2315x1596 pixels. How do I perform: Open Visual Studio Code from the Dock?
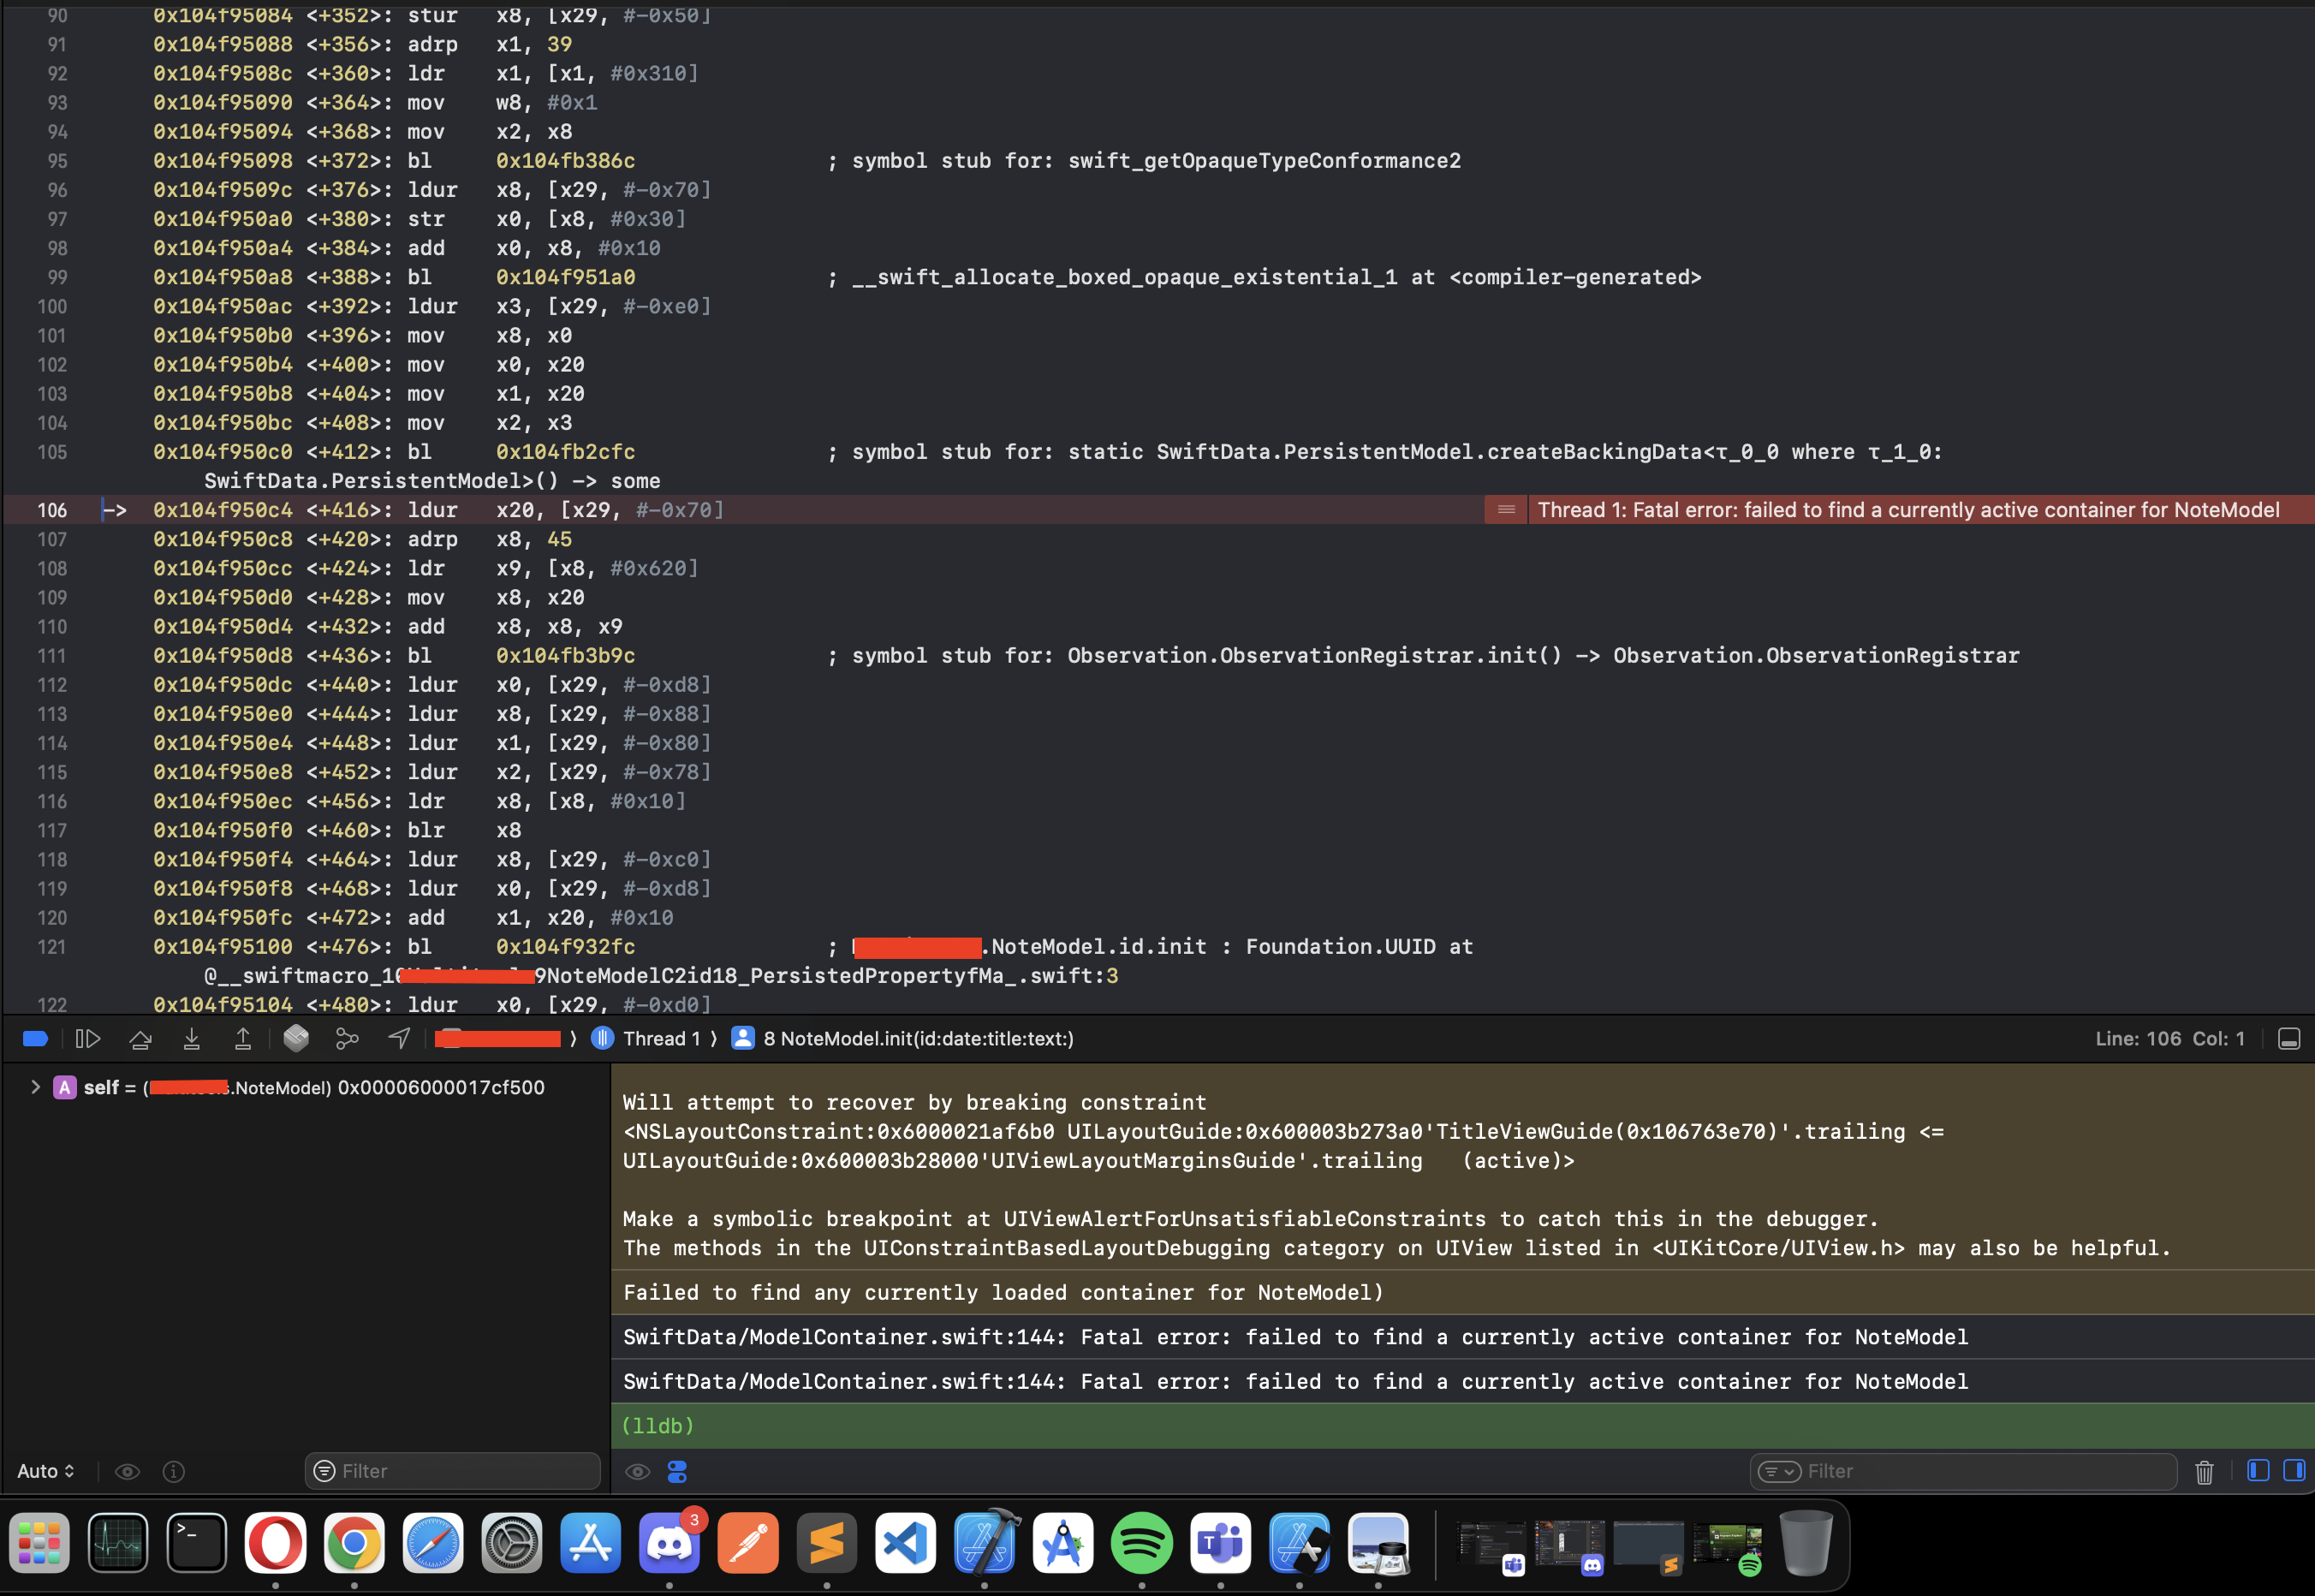click(906, 1542)
